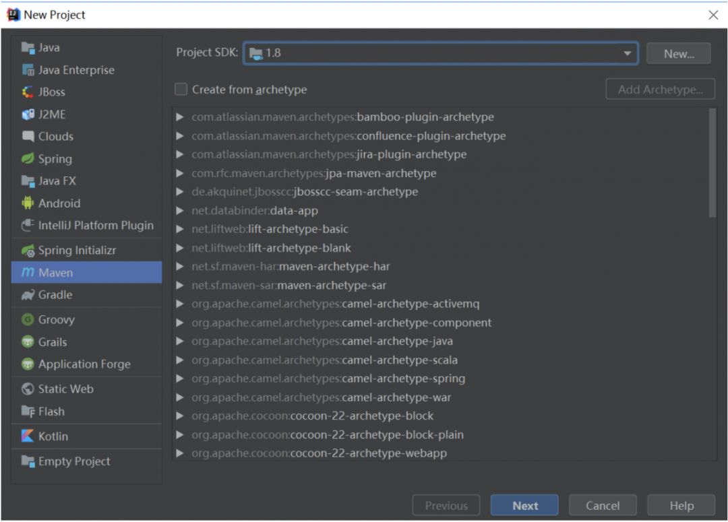The width and height of the screenshot is (728, 522).
Task: Select the Gradle elephant icon
Action: coord(28,294)
